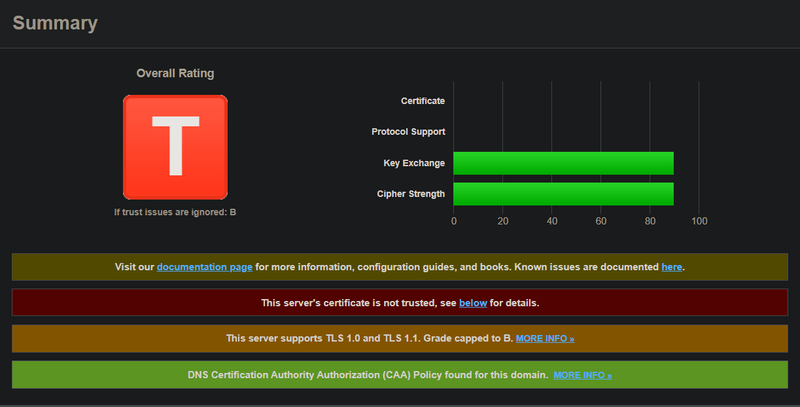
Task: Click the "100" axis label on chart
Action: tap(699, 221)
